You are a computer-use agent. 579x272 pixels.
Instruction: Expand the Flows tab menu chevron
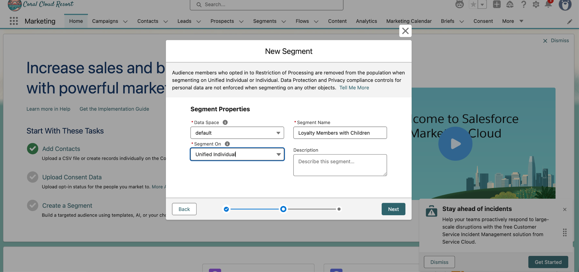coord(316,21)
